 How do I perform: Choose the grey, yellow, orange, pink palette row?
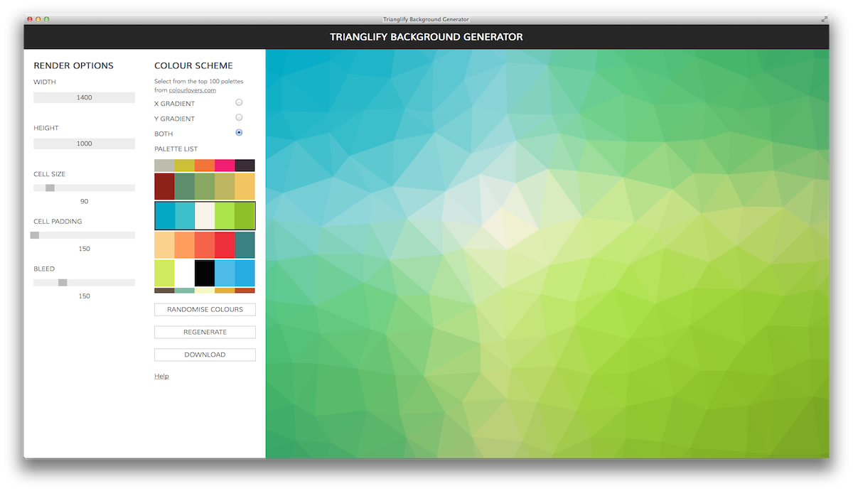205,166
